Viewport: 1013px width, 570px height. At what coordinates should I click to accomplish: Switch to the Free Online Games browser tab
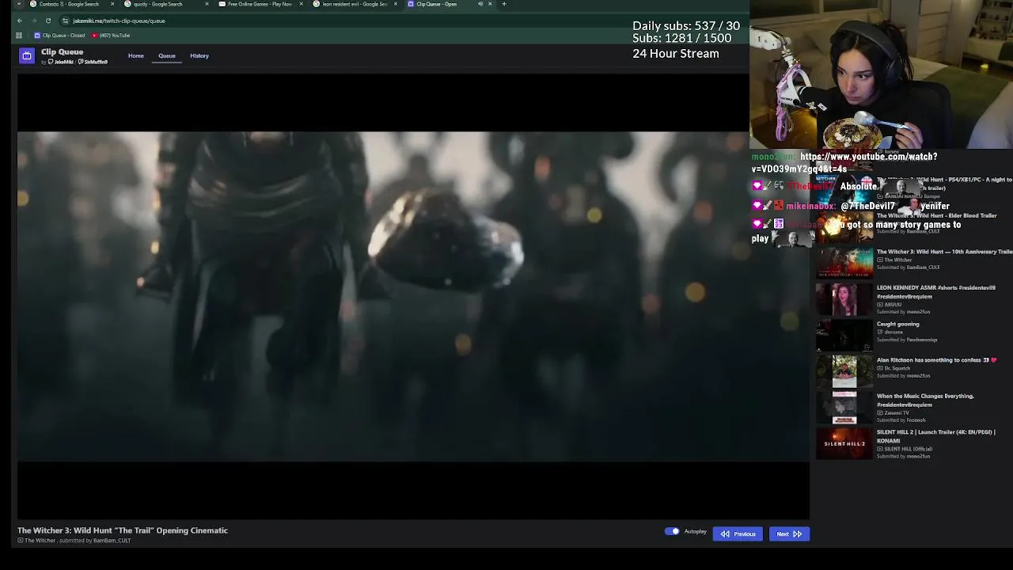coord(260,4)
